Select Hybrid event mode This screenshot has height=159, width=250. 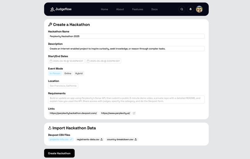tap(79, 73)
